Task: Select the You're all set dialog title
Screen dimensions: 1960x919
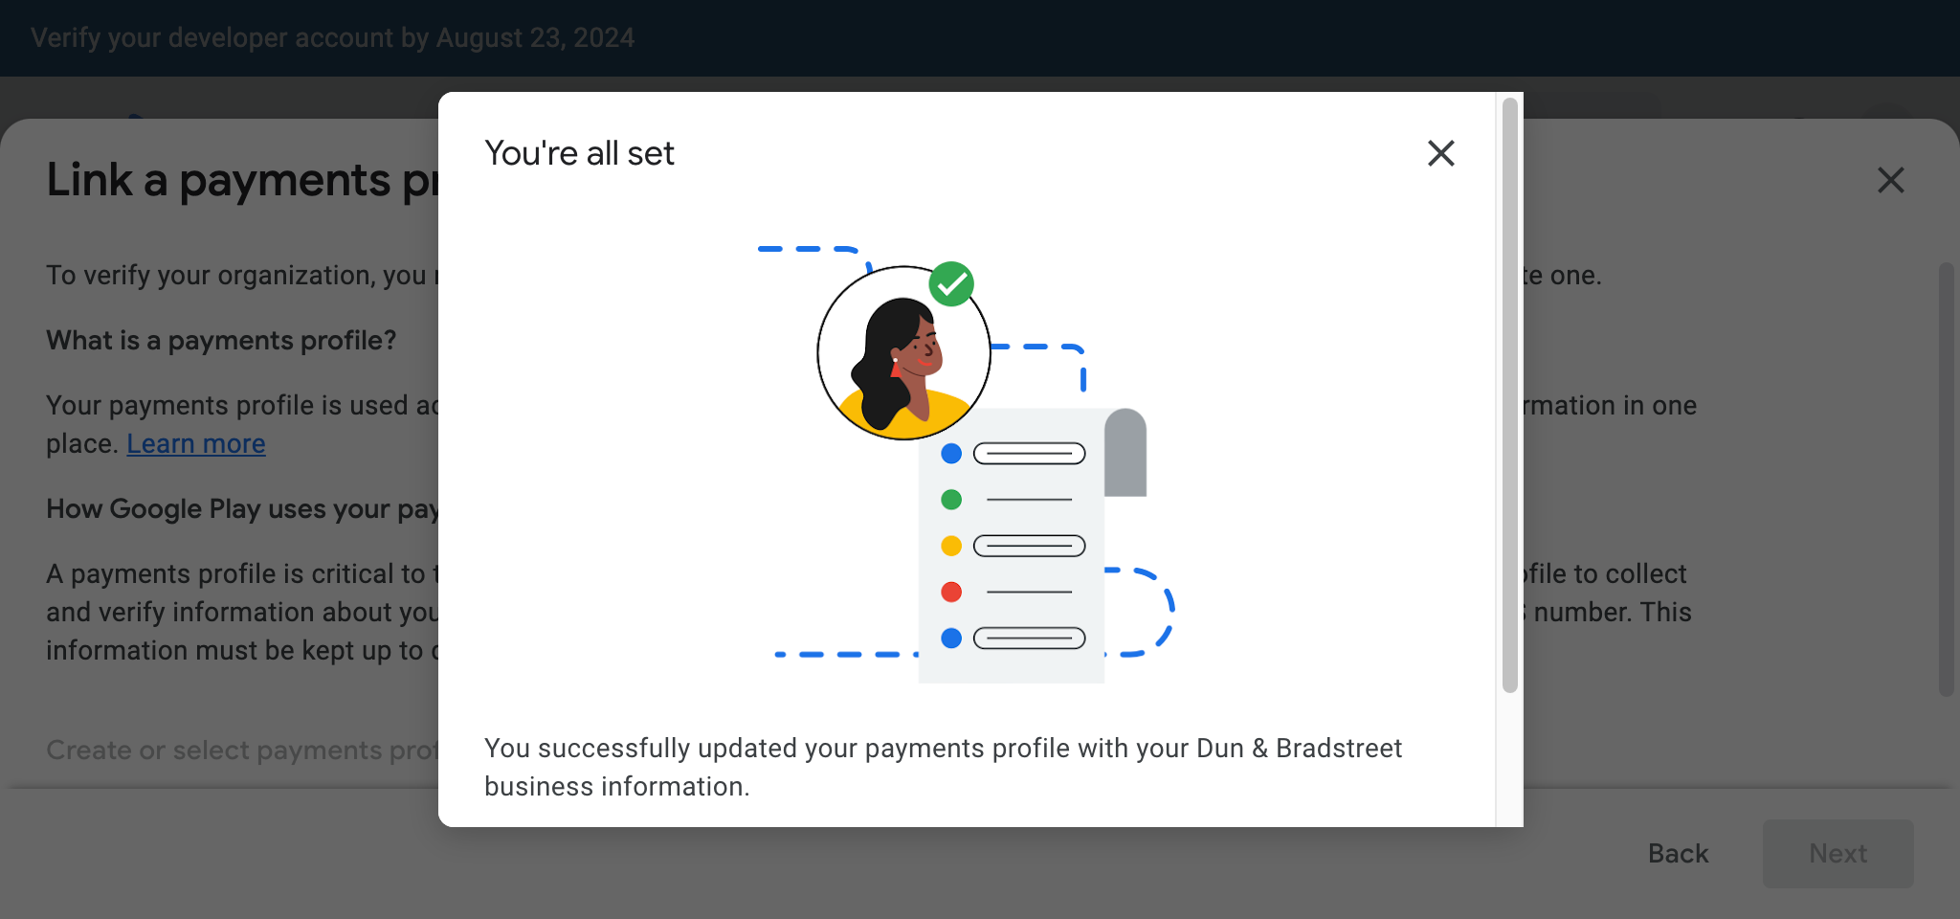Action: [579, 153]
